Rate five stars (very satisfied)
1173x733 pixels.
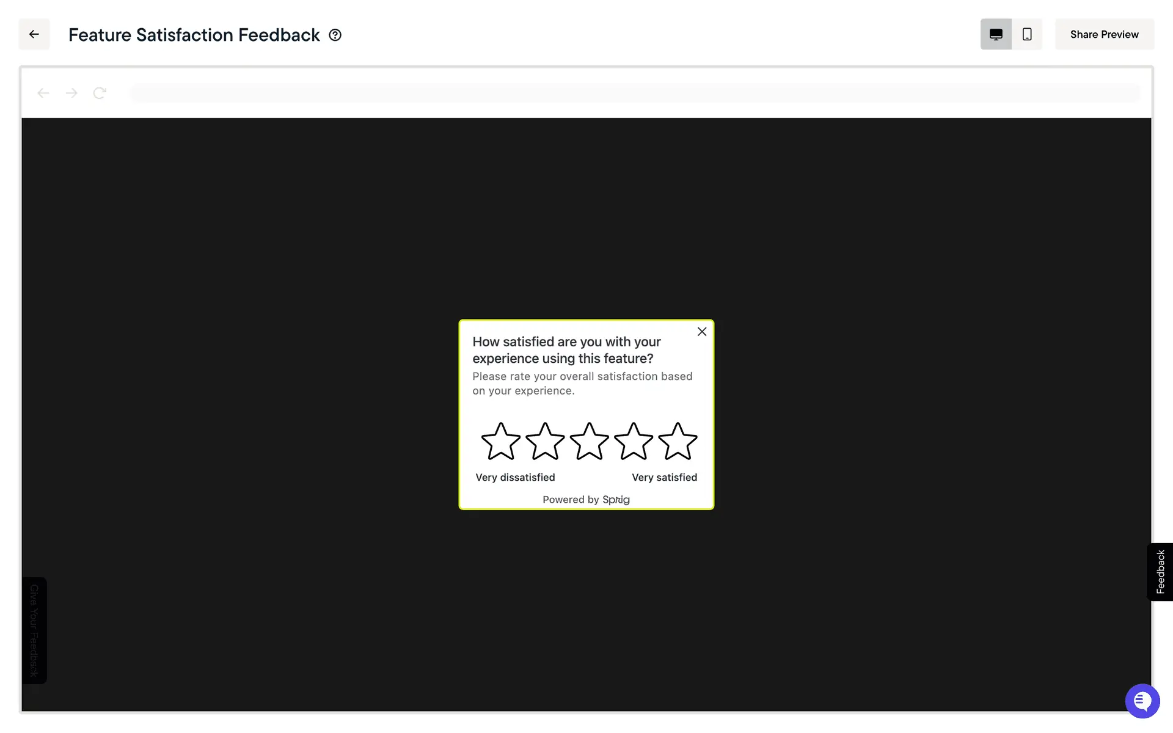coord(678,442)
